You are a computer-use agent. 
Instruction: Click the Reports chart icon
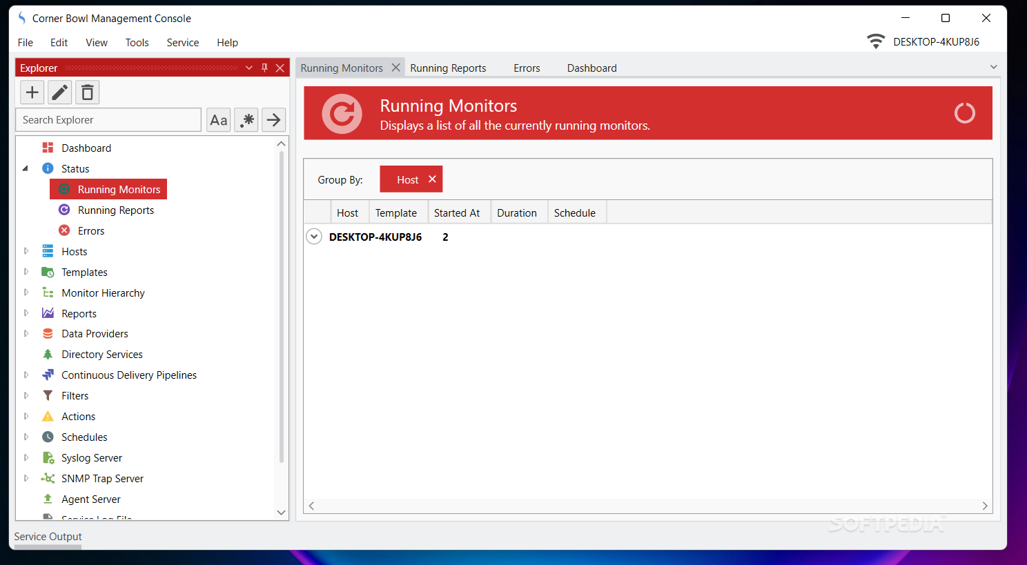(x=48, y=313)
